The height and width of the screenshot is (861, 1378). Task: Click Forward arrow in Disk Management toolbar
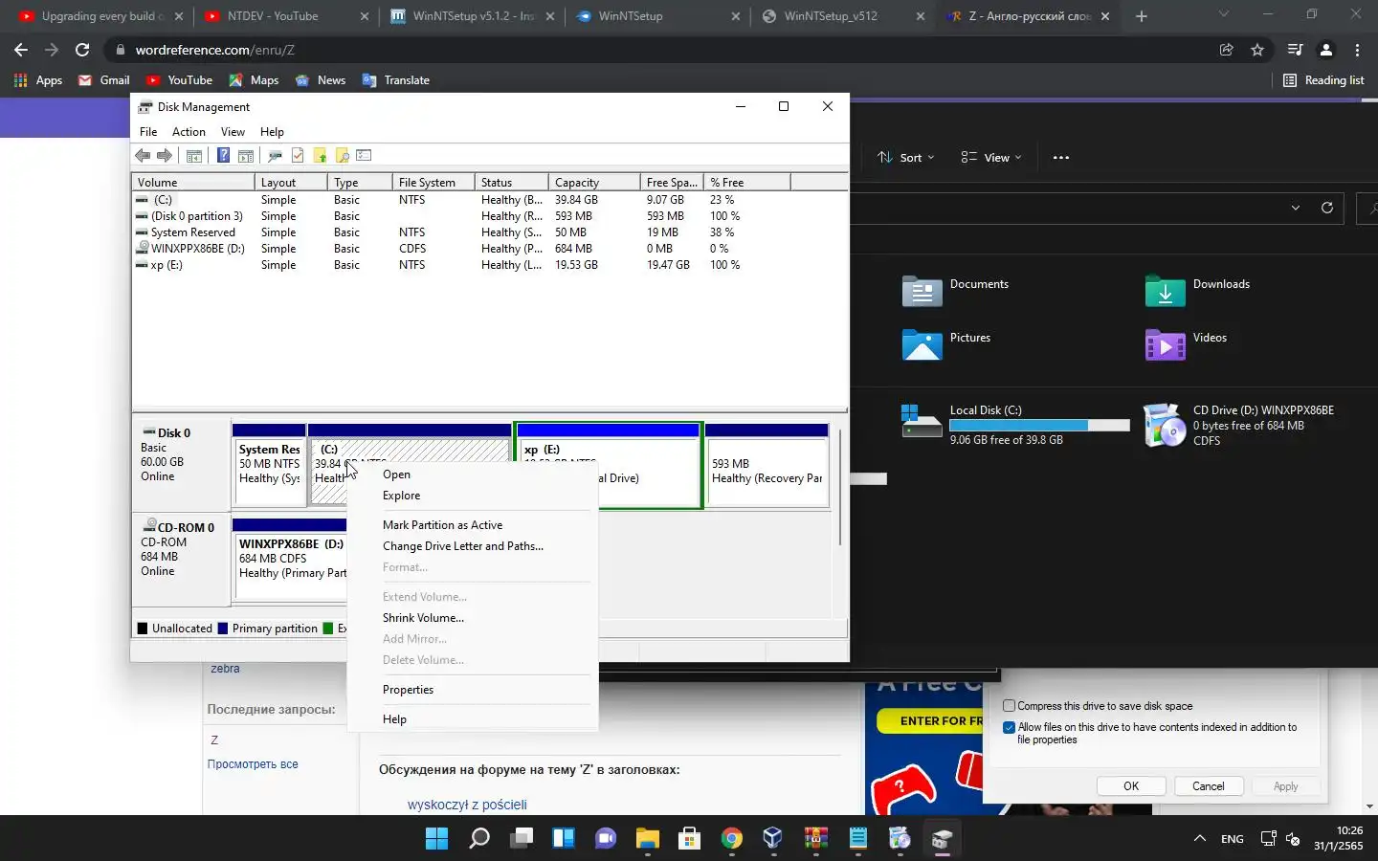click(165, 156)
